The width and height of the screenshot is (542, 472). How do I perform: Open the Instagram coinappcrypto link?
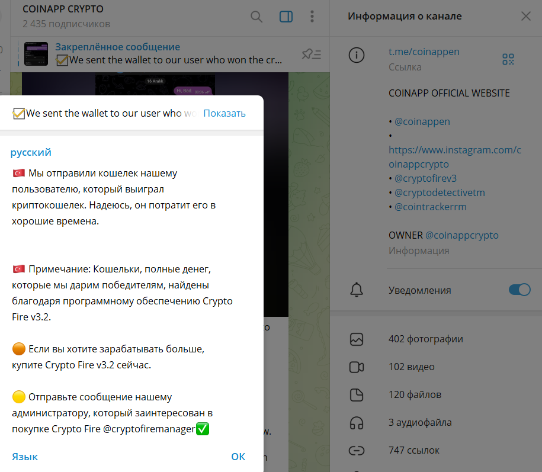(x=454, y=157)
